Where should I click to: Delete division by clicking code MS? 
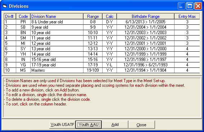coord(23,70)
